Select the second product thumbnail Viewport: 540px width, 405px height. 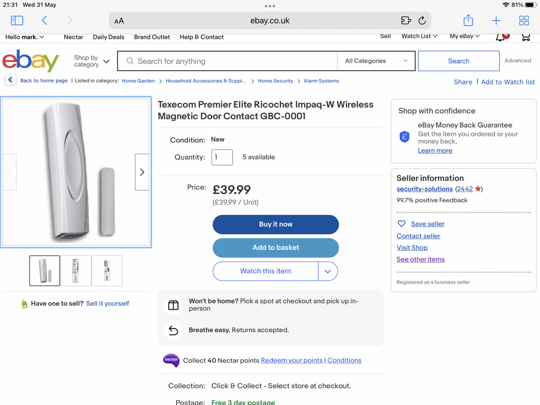coord(76,271)
